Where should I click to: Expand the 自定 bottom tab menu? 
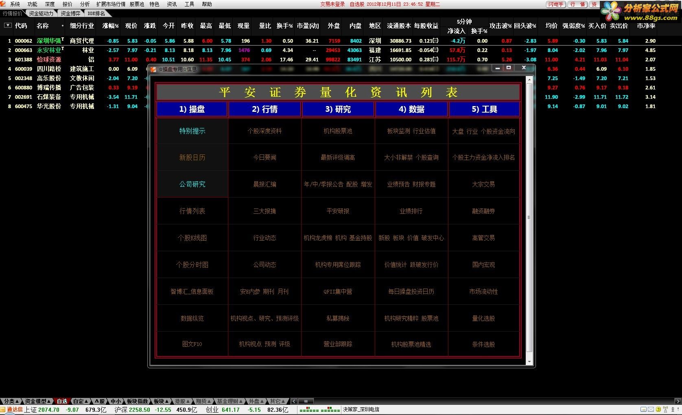coord(81,401)
